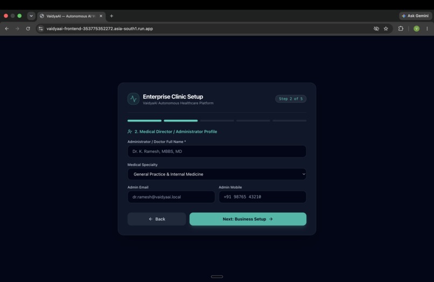Click the Step 2 of 5 badge
Screen dimensions: 434x282
(291, 99)
